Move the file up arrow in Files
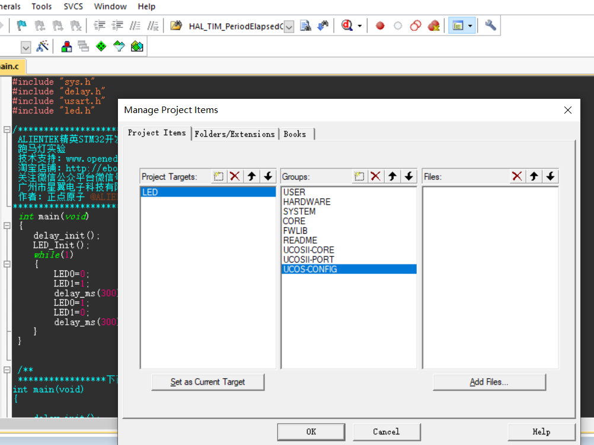This screenshot has height=445, width=594. click(534, 176)
